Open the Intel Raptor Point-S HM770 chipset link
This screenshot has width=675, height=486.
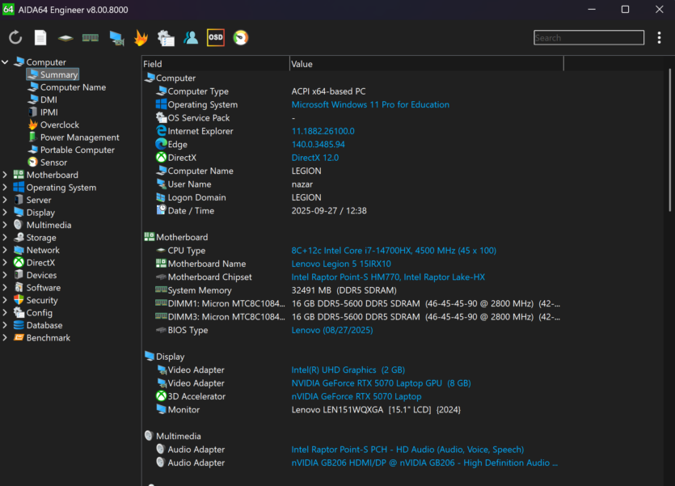click(388, 277)
